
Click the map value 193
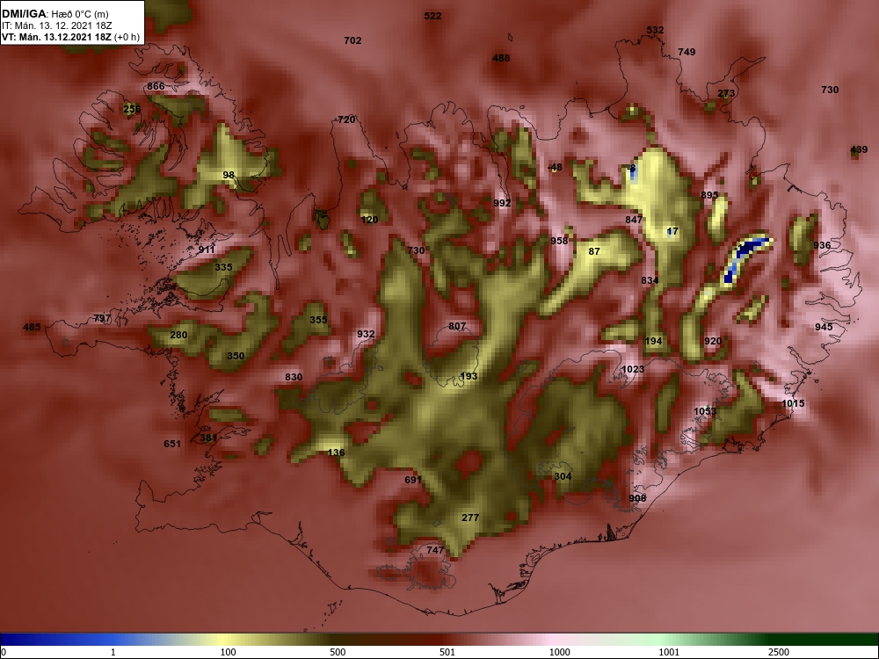coord(469,377)
